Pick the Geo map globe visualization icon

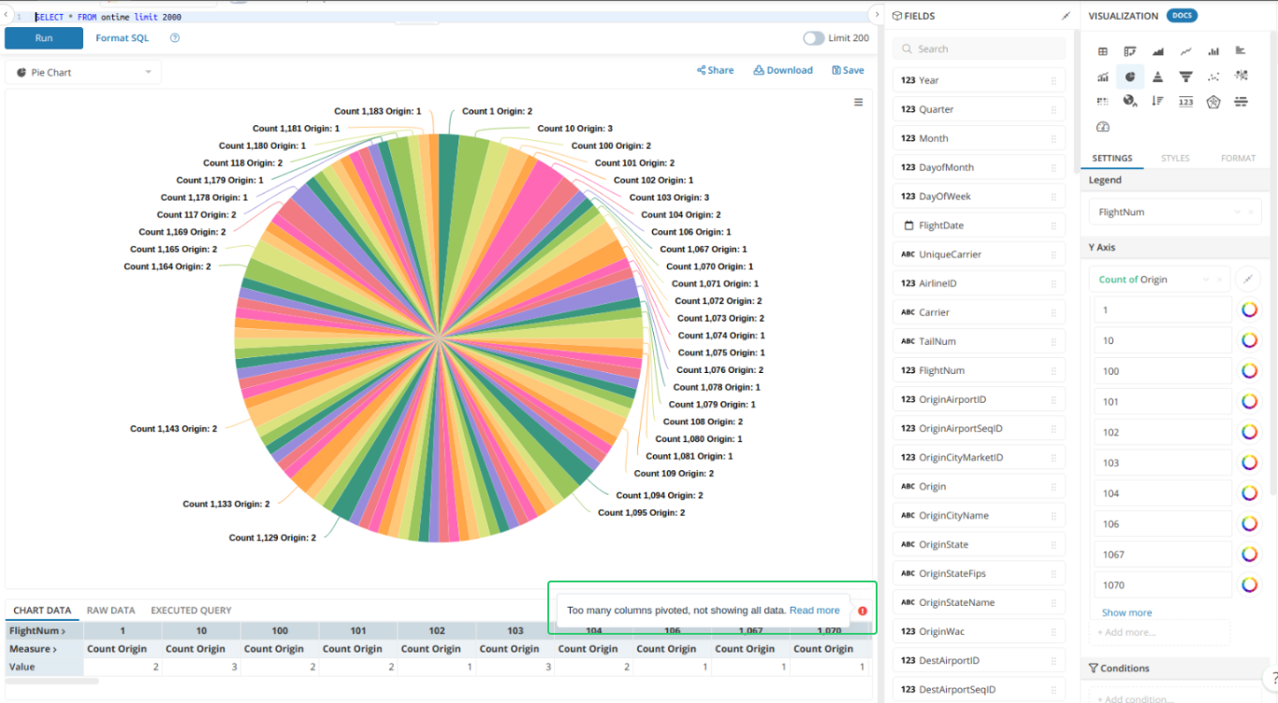[x=1130, y=101]
